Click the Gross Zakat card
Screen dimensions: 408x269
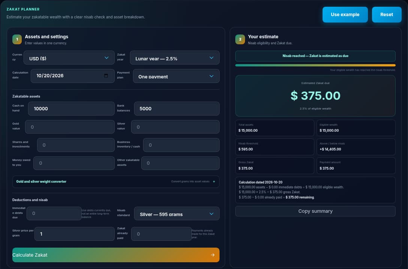click(275, 165)
